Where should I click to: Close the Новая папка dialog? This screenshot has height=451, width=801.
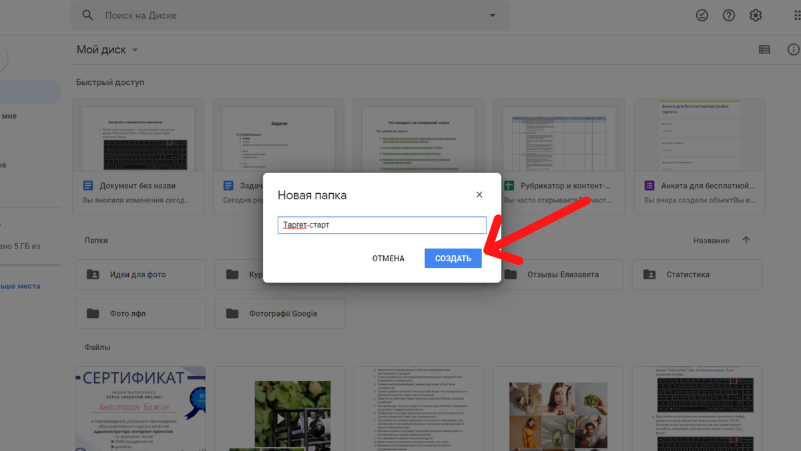pos(479,195)
